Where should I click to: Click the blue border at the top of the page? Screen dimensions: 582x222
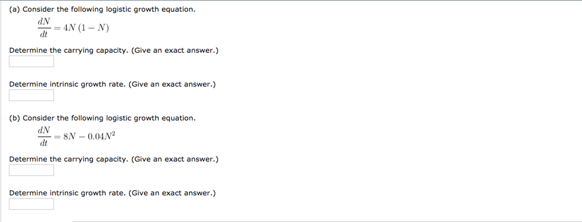[x=291, y=1]
